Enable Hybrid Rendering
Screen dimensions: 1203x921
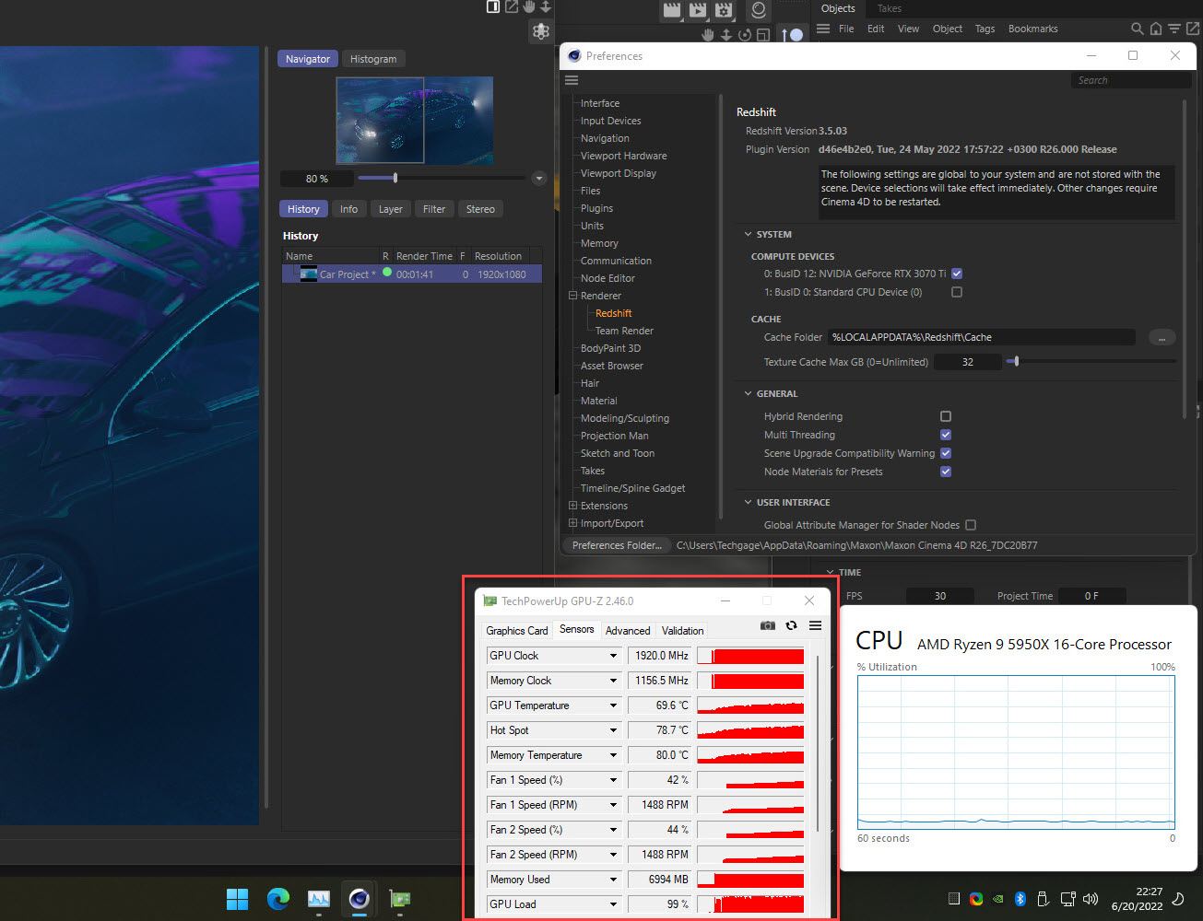(x=945, y=415)
